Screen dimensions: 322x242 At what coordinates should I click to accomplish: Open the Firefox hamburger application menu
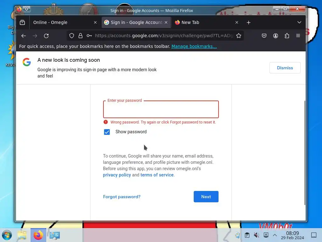point(298,36)
